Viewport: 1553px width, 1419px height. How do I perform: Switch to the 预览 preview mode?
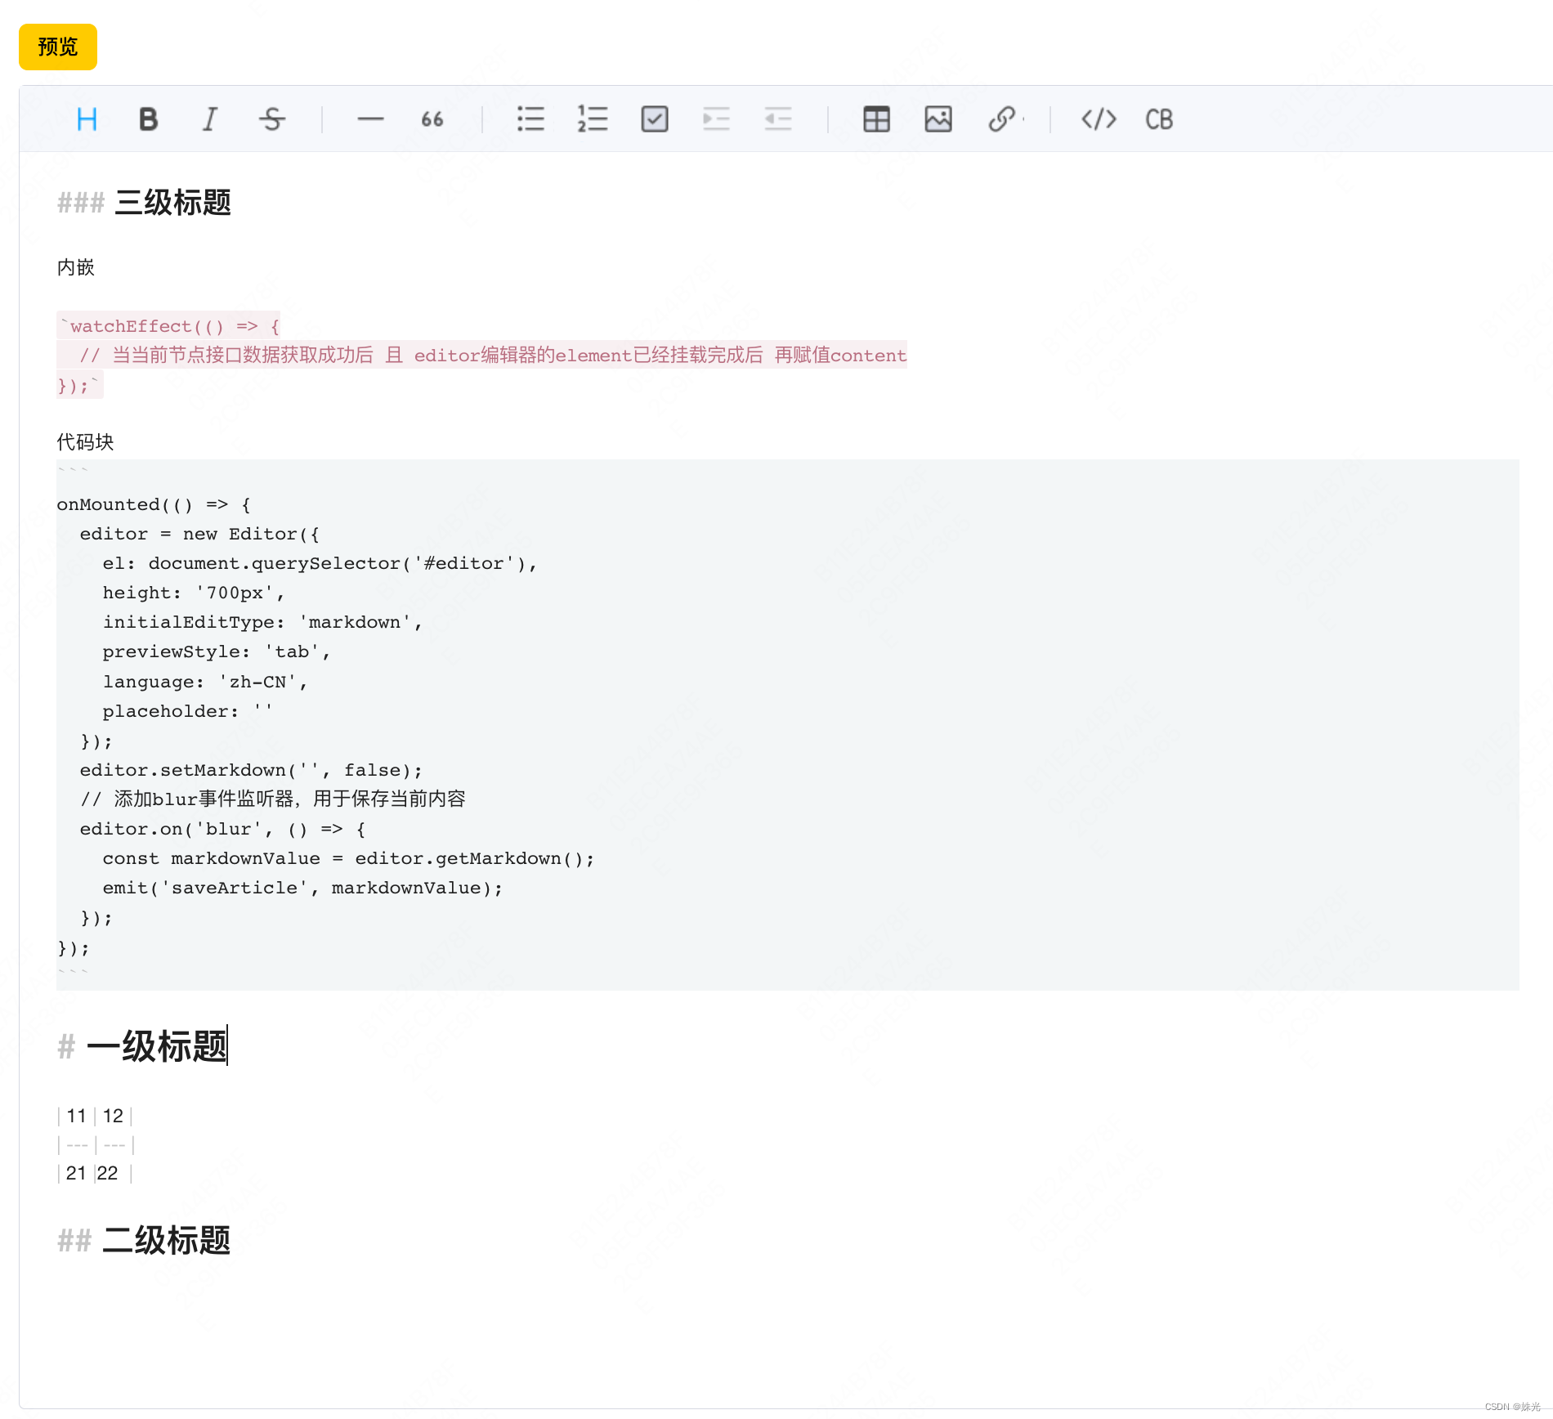[57, 47]
